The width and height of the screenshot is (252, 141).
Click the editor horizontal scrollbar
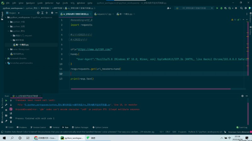[x=151, y=89]
